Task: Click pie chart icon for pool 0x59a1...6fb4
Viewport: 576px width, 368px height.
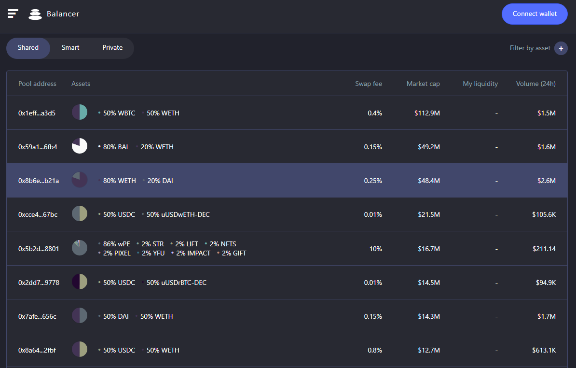Action: [x=79, y=146]
